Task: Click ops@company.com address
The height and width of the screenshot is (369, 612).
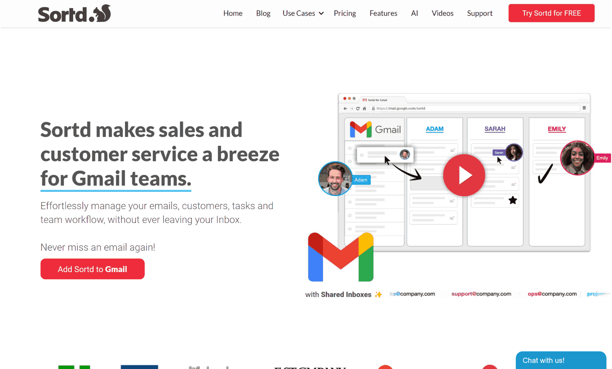Action: (552, 294)
